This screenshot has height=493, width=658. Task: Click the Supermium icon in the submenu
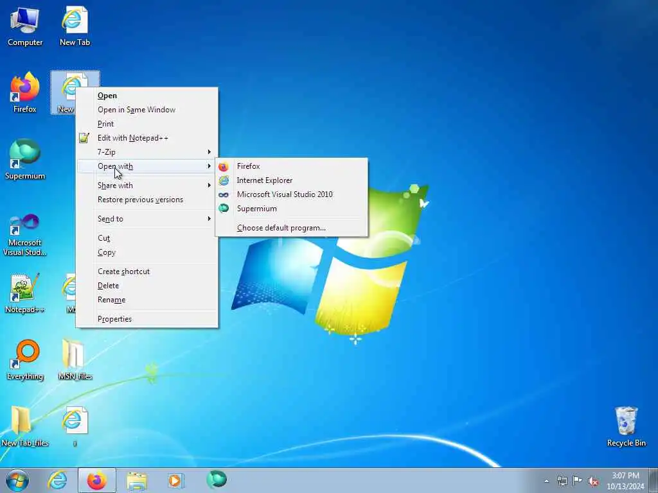click(x=224, y=209)
